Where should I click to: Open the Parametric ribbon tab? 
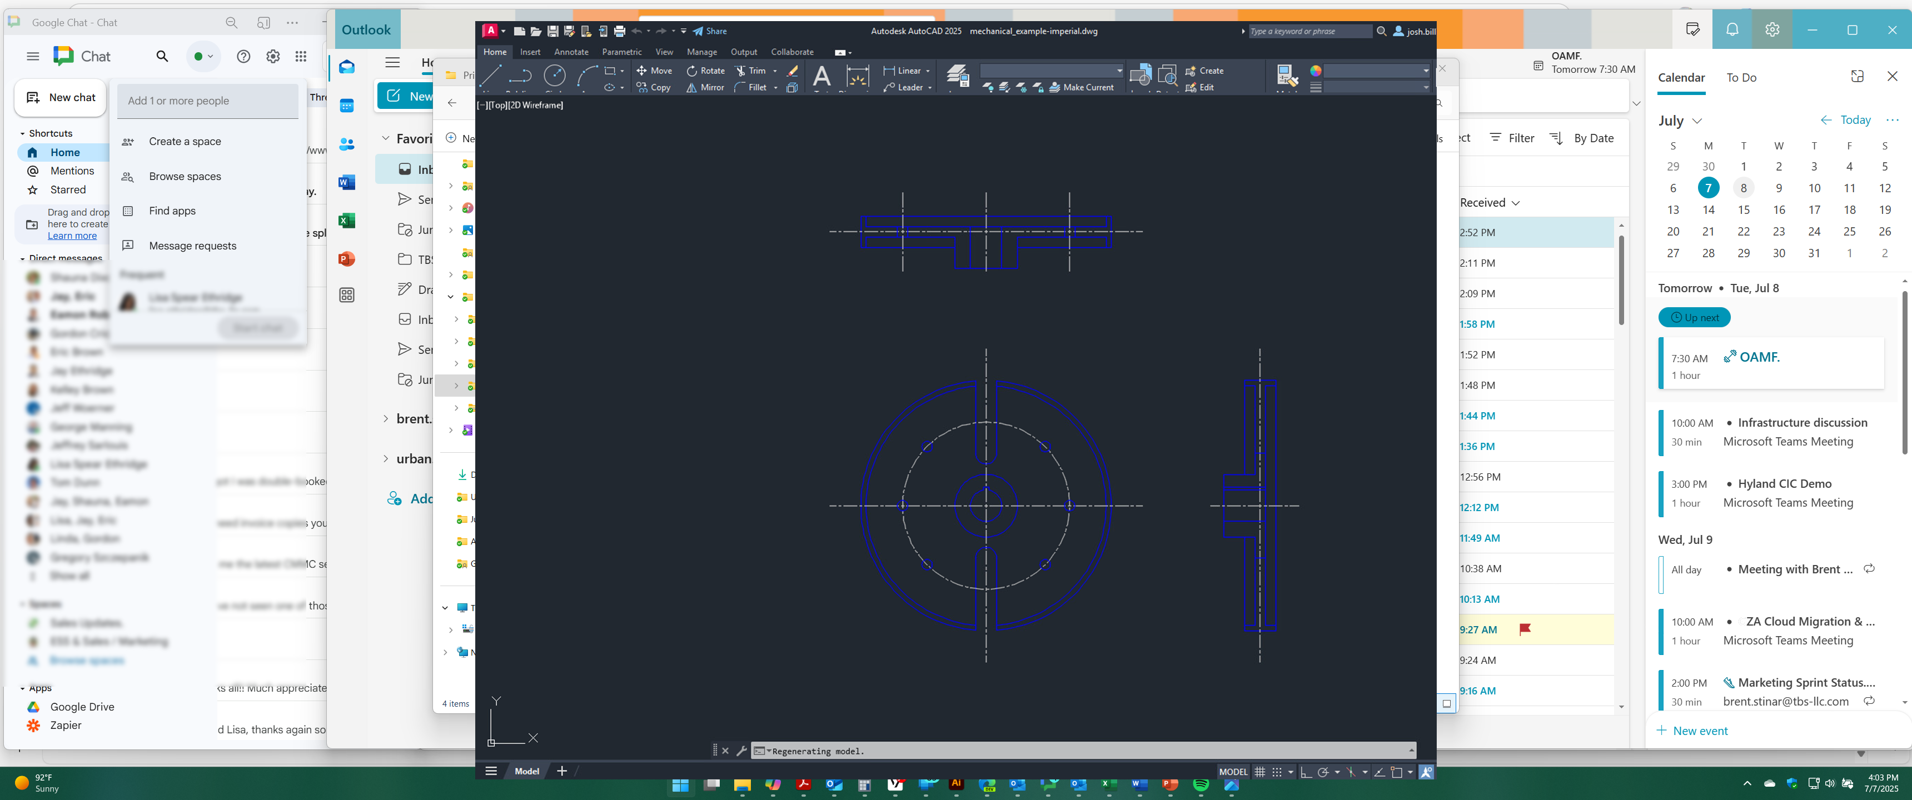(x=621, y=52)
